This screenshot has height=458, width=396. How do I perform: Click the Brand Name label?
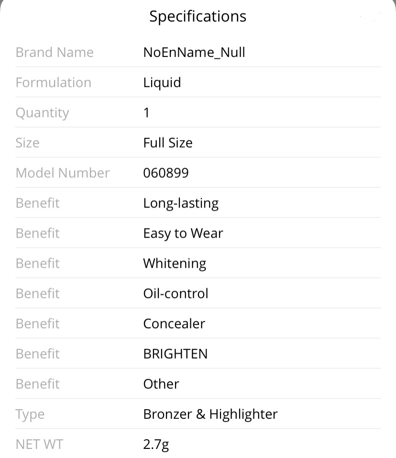click(55, 53)
